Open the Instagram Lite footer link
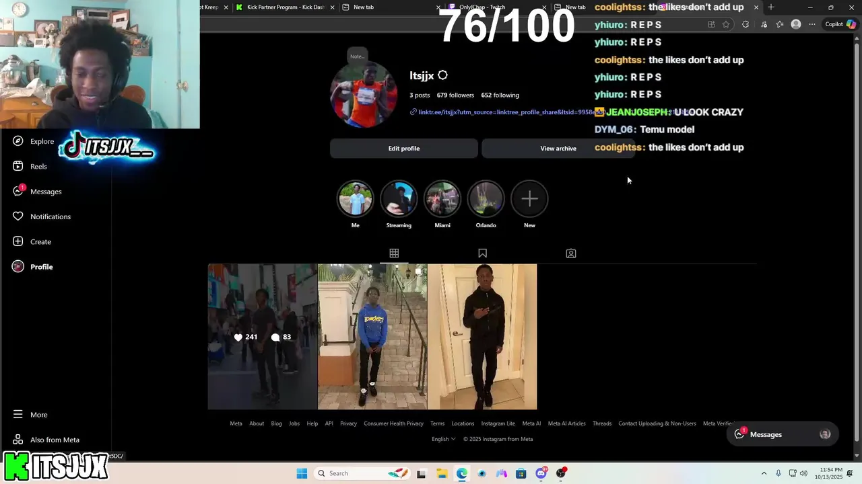The image size is (862, 484). [x=498, y=424]
